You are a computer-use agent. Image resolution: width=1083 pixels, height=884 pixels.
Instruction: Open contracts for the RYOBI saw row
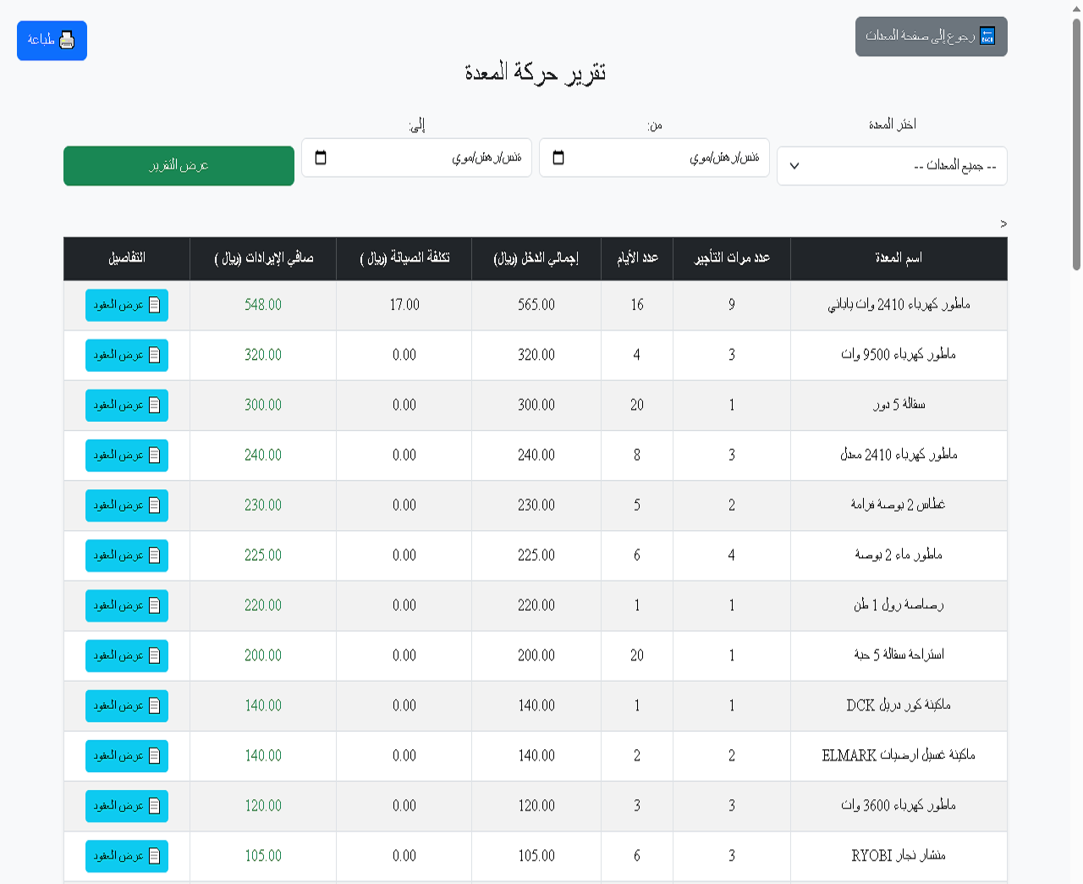click(127, 856)
